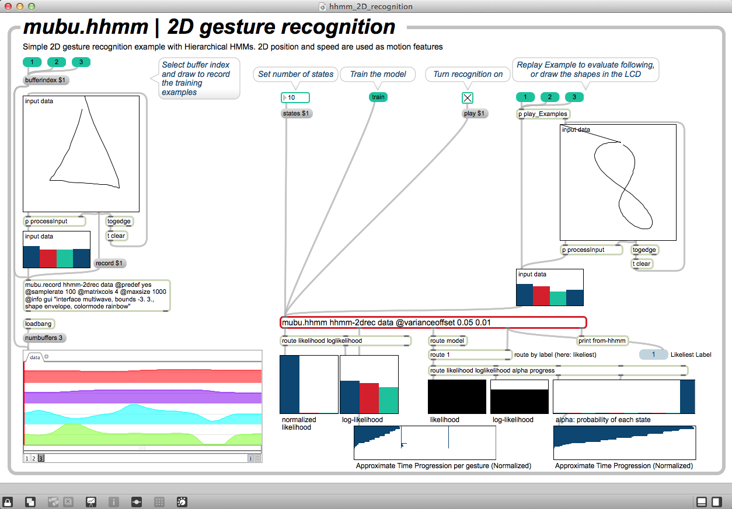Click replay example button 2 above play_Examples
732x509 pixels.
point(549,97)
